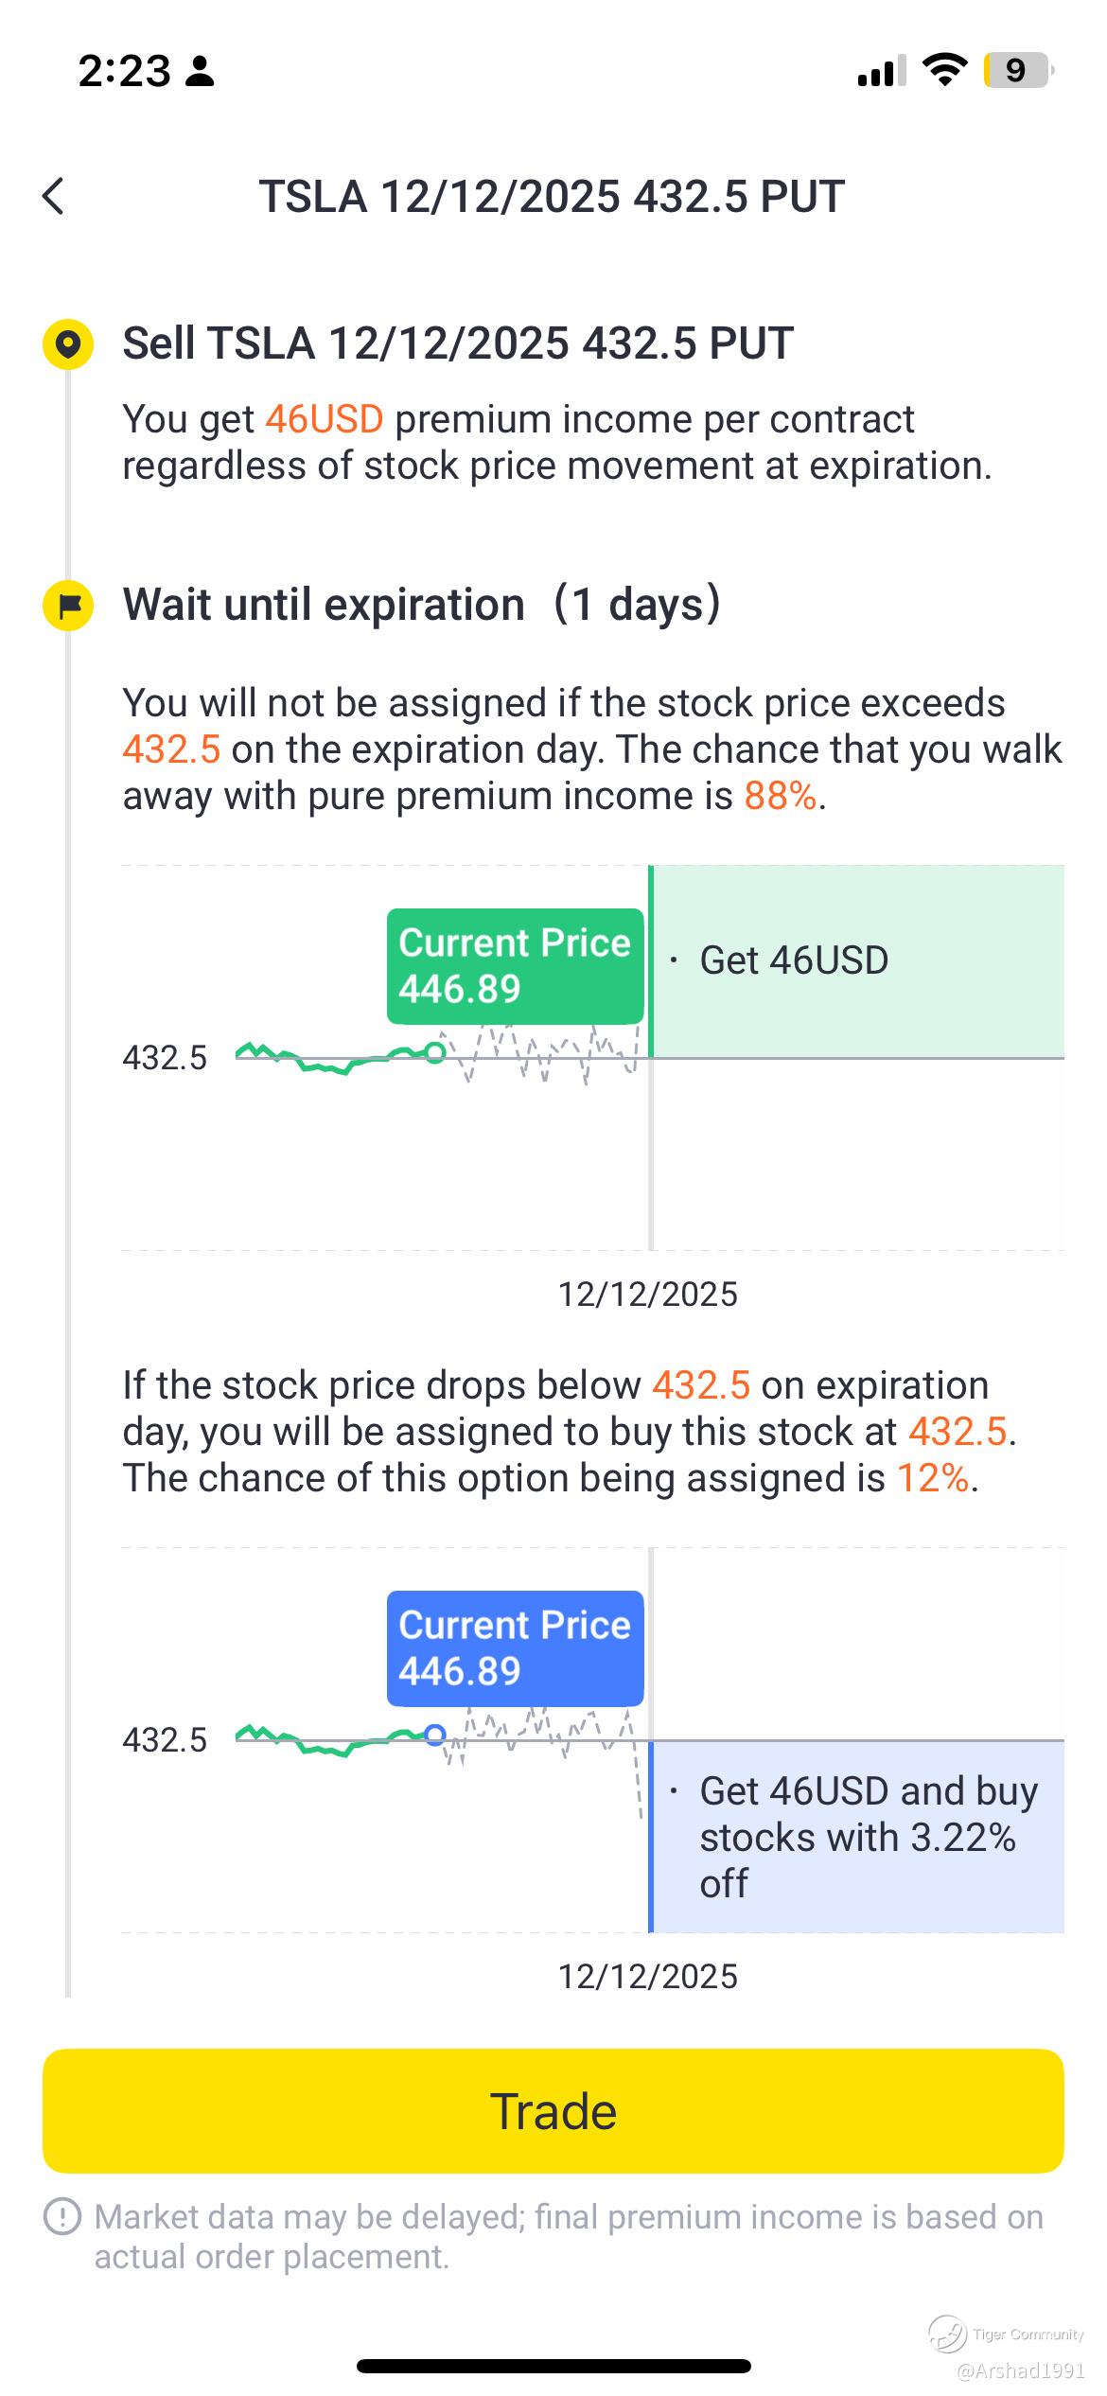This screenshot has width=1107, height=2396.
Task: Tap the Wi-Fi status icon
Action: coord(943,71)
